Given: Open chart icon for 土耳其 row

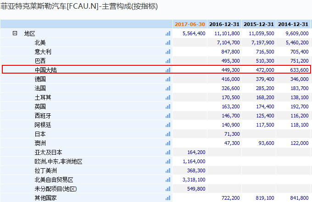Looking at the screenshot, I should [168, 97].
